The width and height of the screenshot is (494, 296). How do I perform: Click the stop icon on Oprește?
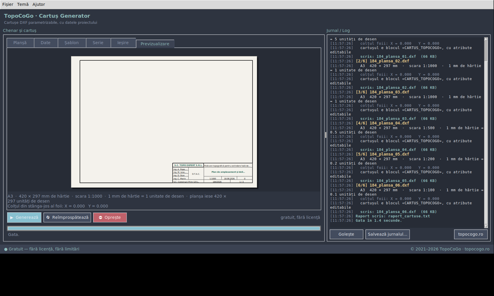pos(101,218)
